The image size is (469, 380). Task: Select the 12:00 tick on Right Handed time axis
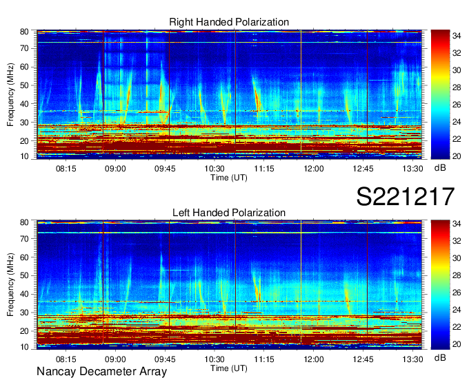(313, 169)
